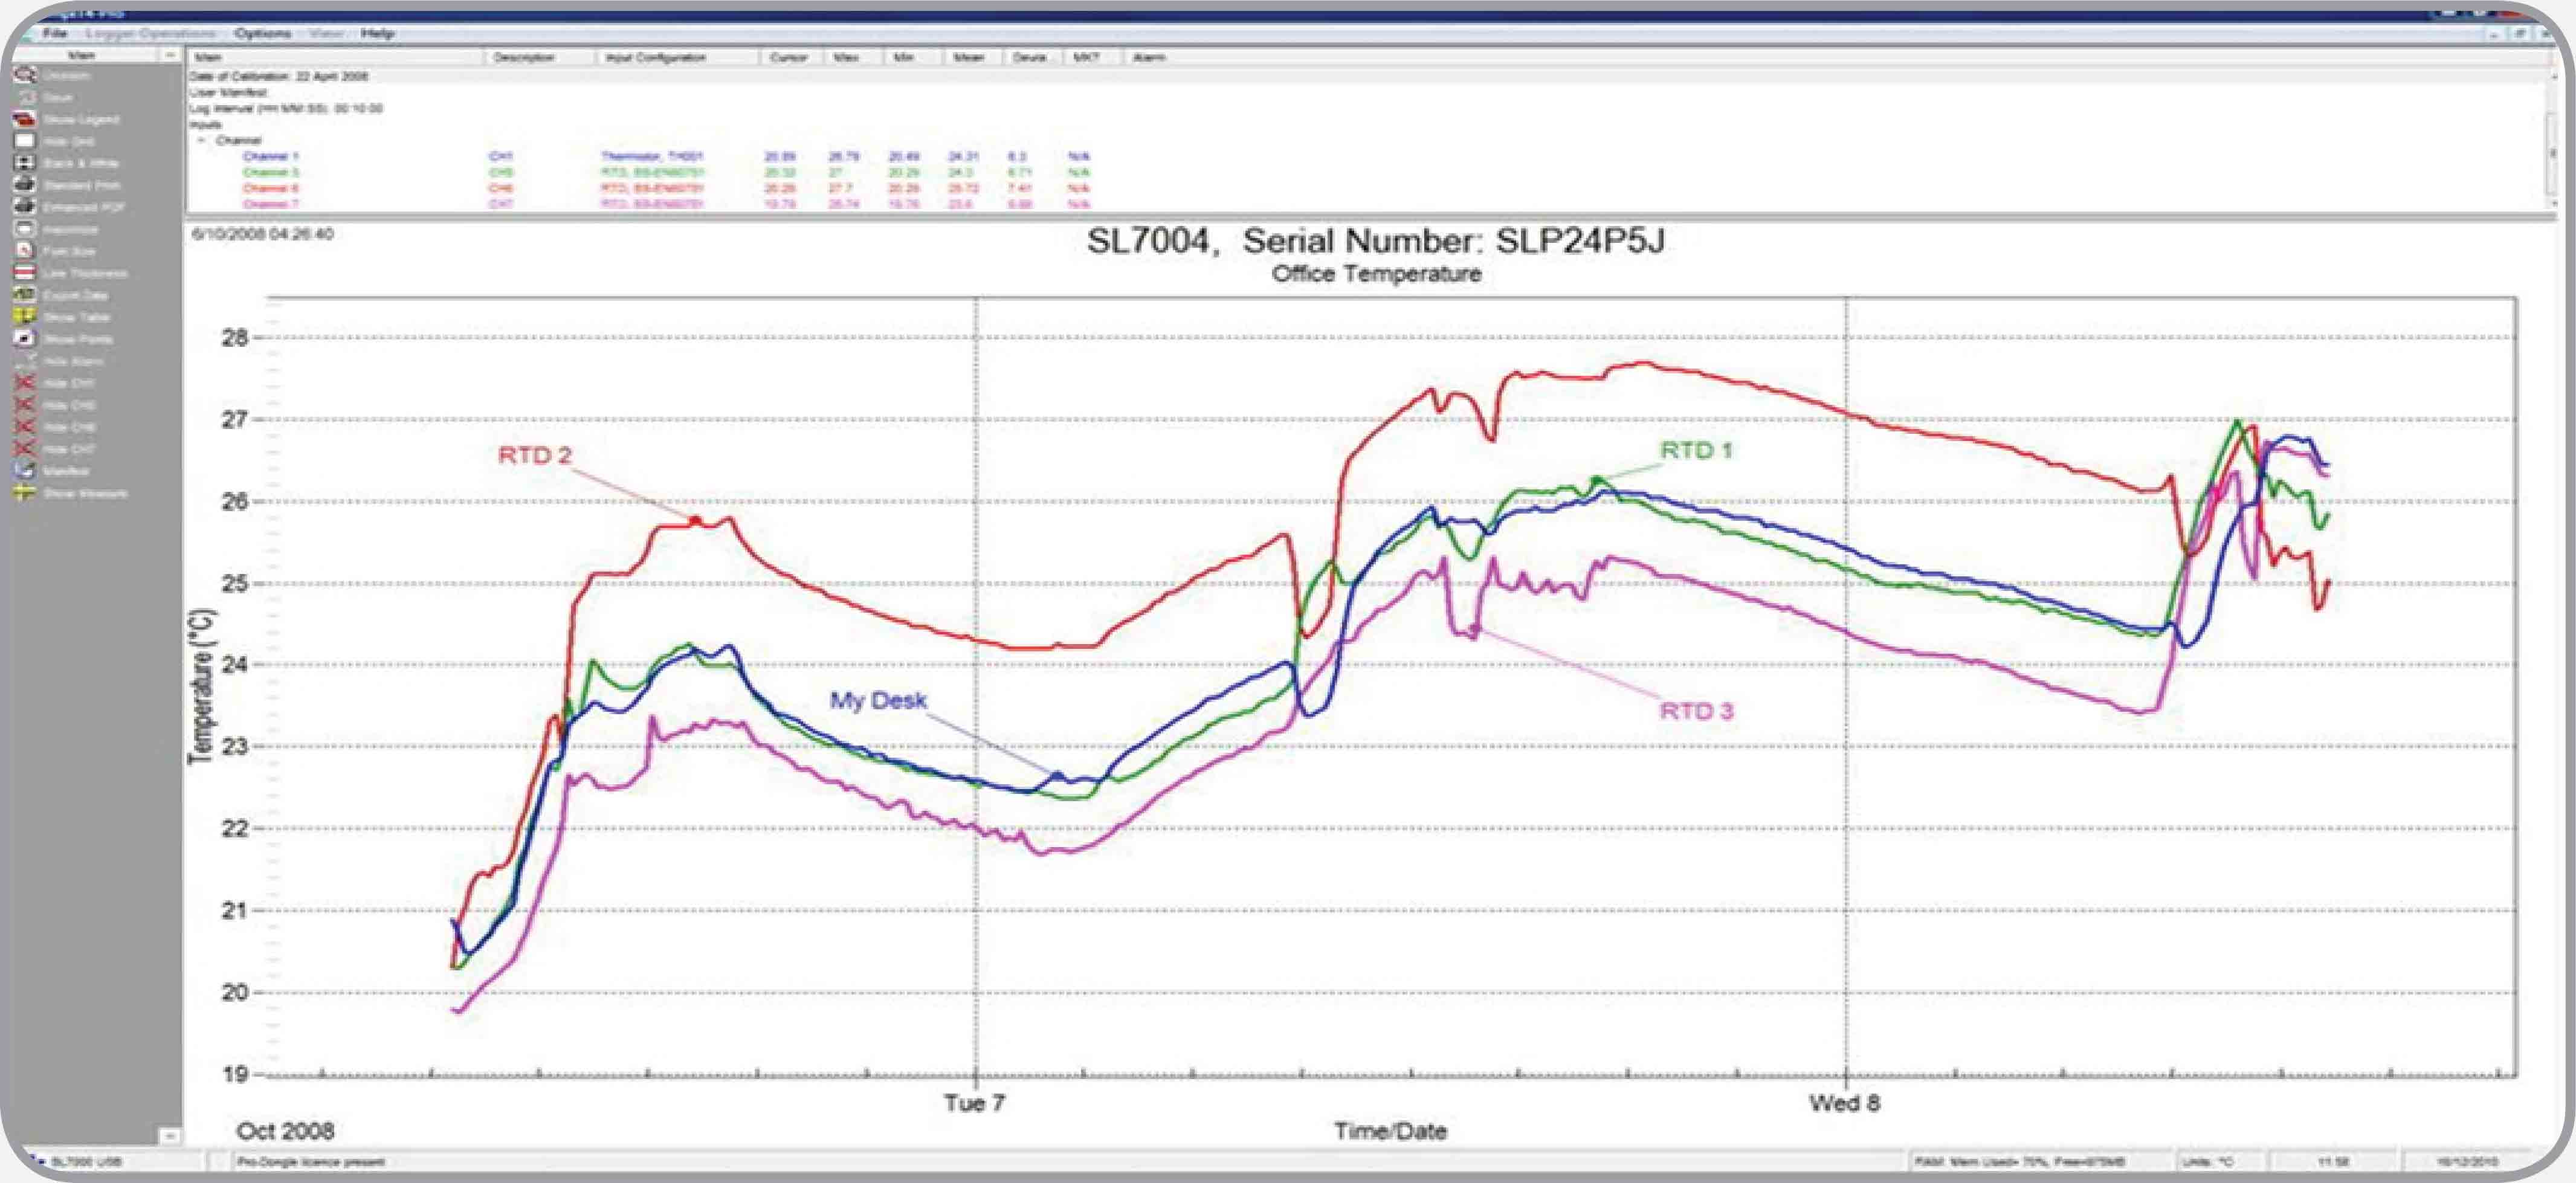Open the Options menu
The height and width of the screenshot is (1183, 2576).
pyautogui.click(x=262, y=33)
